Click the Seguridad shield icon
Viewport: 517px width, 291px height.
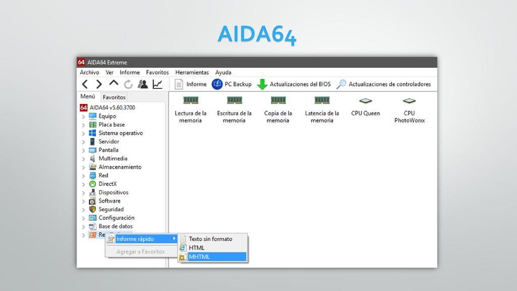tap(93, 210)
